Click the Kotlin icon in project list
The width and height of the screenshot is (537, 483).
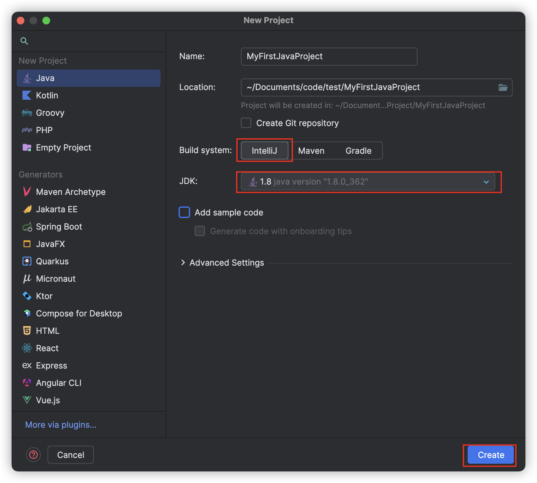27,96
